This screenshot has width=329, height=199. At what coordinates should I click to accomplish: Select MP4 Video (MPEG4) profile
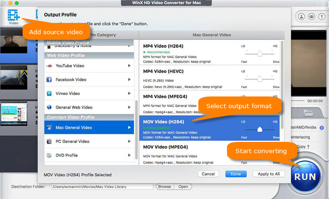[x=210, y=103]
